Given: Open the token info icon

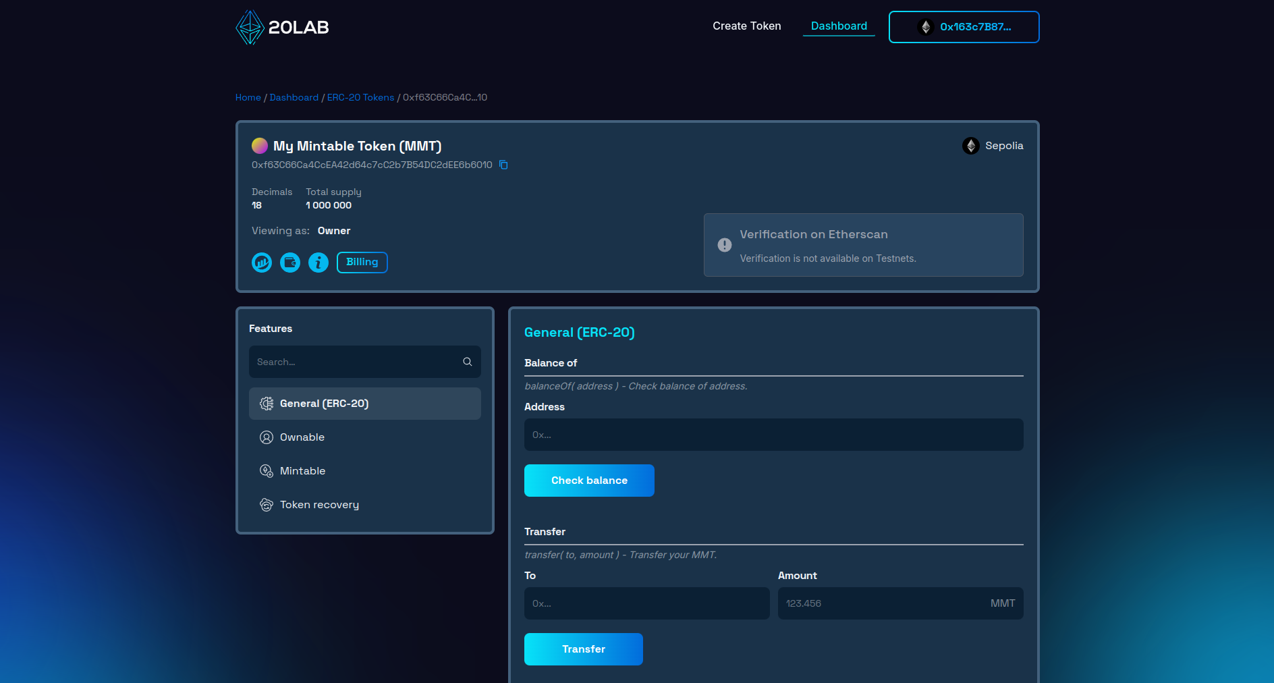Looking at the screenshot, I should (318, 263).
